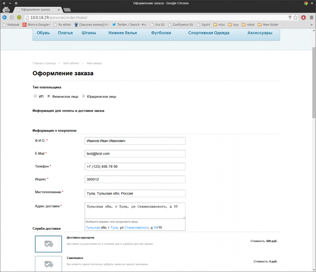Open the Chrome hamburger menu
The width and height of the screenshot is (316, 272).
point(311,17)
